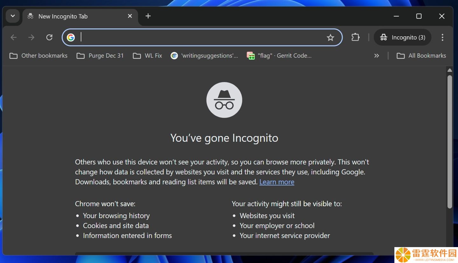The width and height of the screenshot is (458, 263).
Task: Open a new tab with plus button
Action: [148, 16]
